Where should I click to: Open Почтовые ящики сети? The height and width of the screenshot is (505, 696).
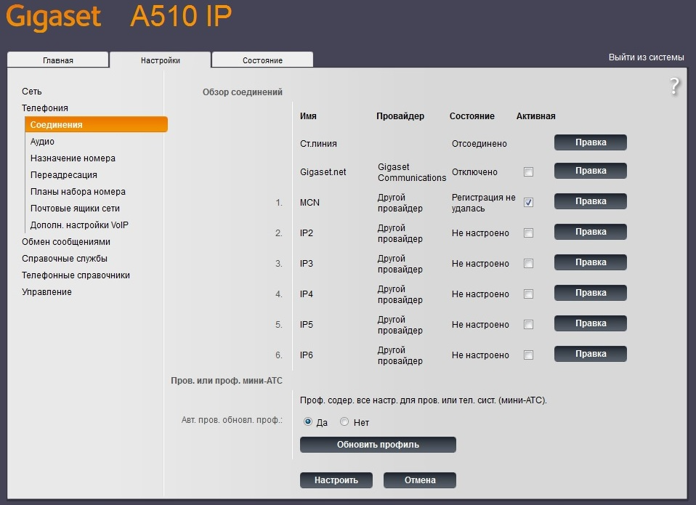(75, 209)
